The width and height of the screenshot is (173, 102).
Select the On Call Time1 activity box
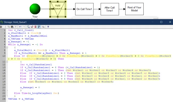(84, 9)
